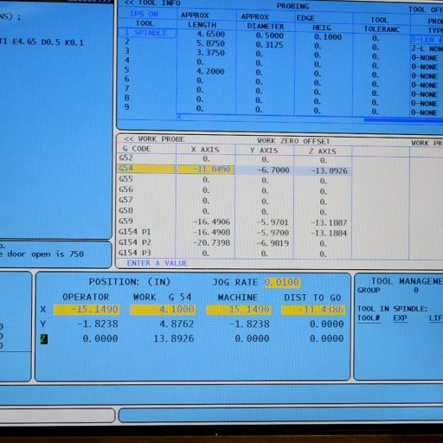Click the highlighted Z axis indicator
The height and width of the screenshot is (443, 443).
(x=43, y=339)
